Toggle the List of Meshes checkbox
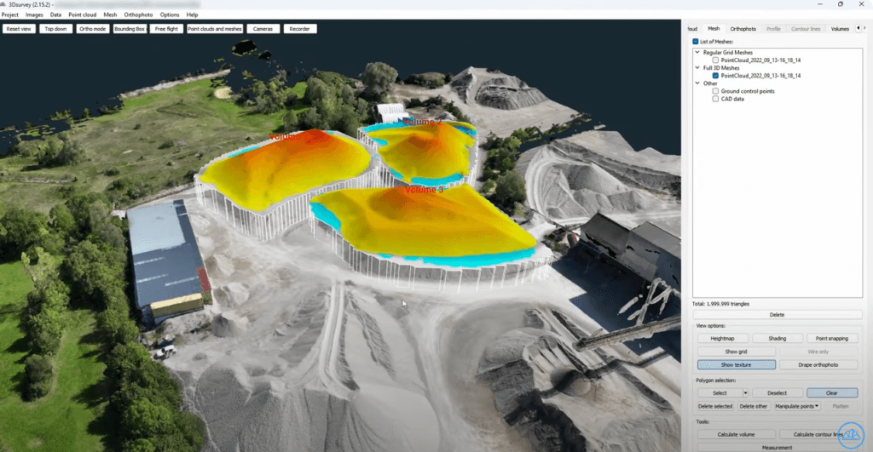 pyautogui.click(x=696, y=42)
